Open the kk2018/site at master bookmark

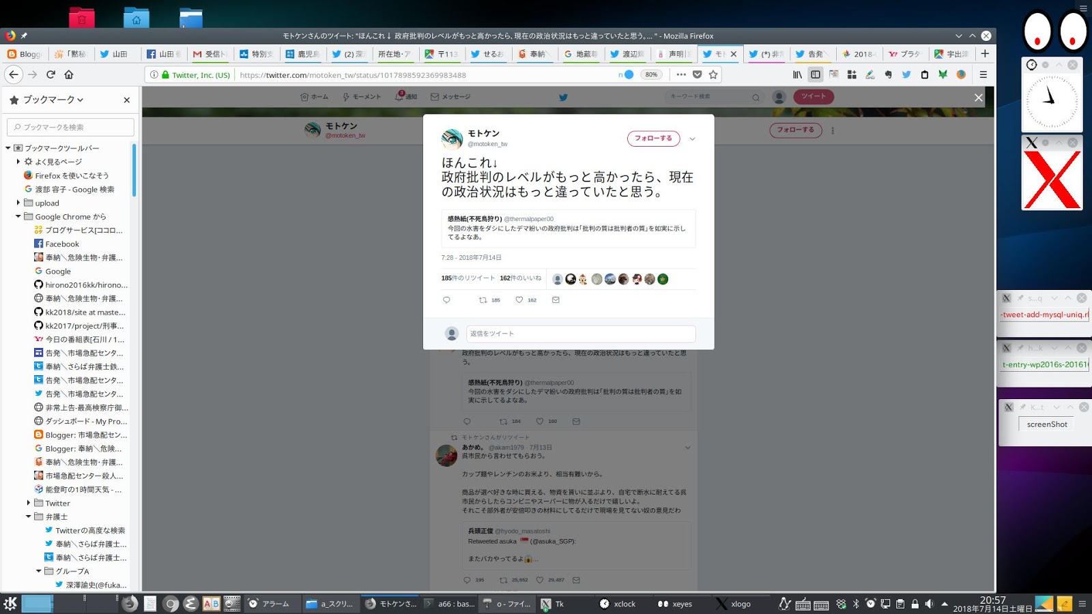point(80,312)
